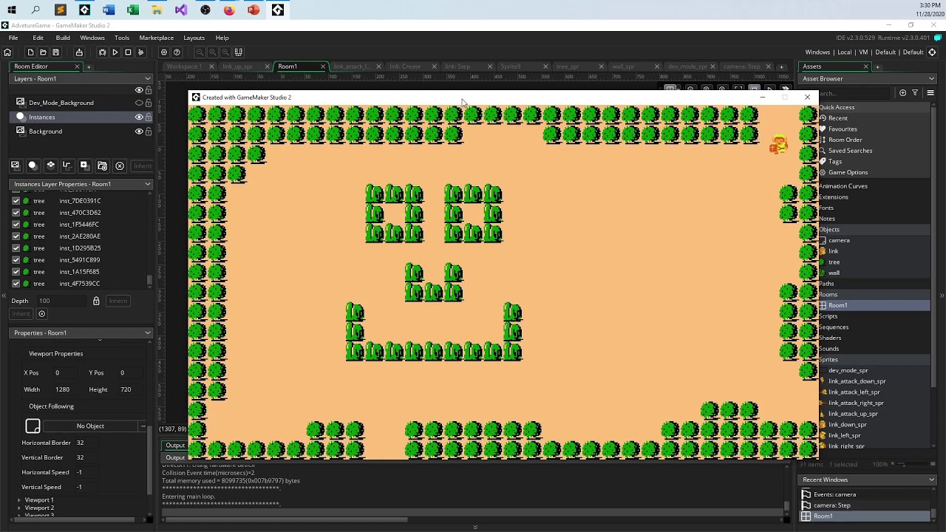The height and width of the screenshot is (532, 946).
Task: Open the target manager icon at top right
Action: 932,52
